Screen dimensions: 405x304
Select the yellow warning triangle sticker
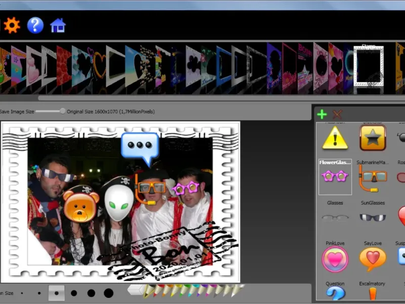click(x=335, y=138)
